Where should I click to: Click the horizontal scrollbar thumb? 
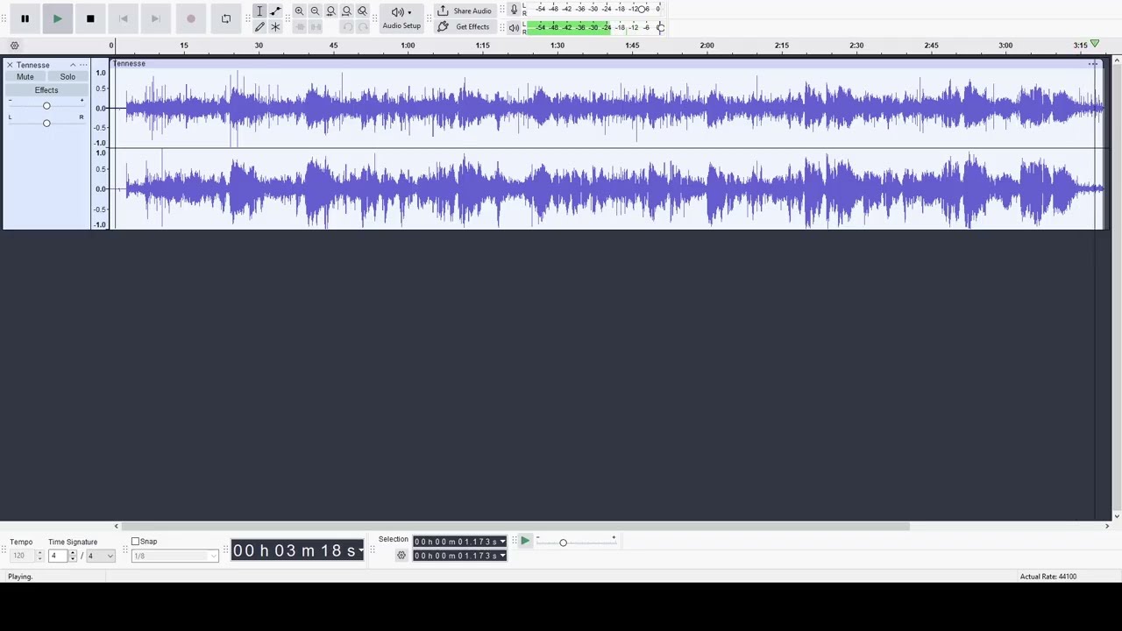(515, 526)
